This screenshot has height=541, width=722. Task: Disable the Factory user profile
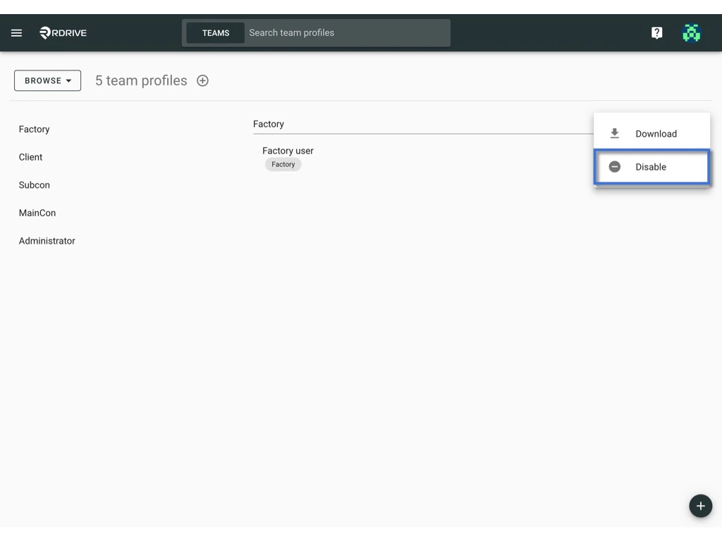coord(650,167)
